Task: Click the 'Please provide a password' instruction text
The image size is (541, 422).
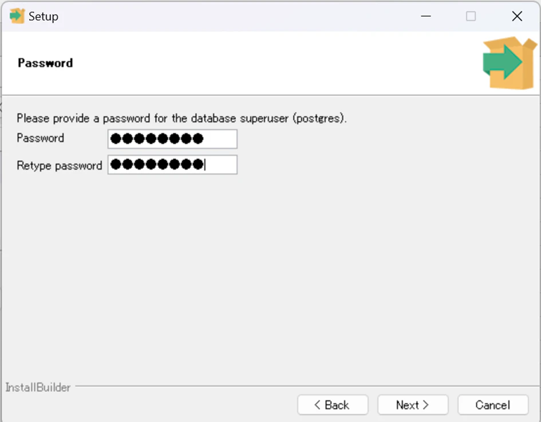Action: 181,119
